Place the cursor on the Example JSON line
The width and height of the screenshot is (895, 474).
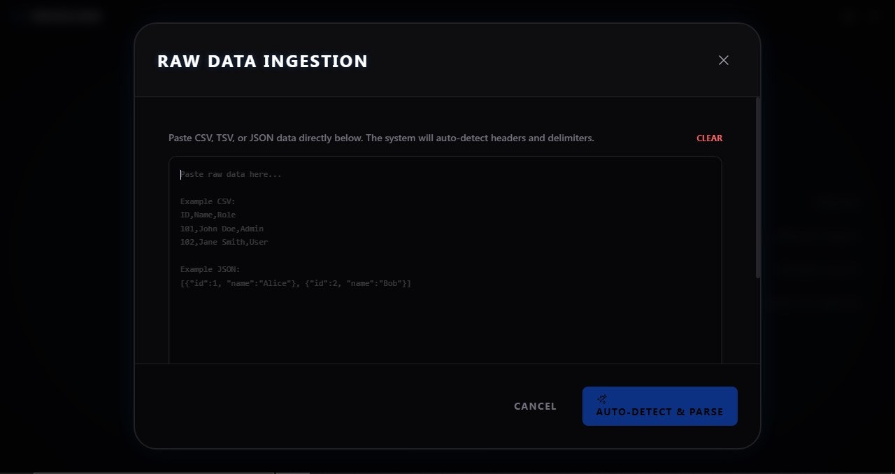click(210, 269)
